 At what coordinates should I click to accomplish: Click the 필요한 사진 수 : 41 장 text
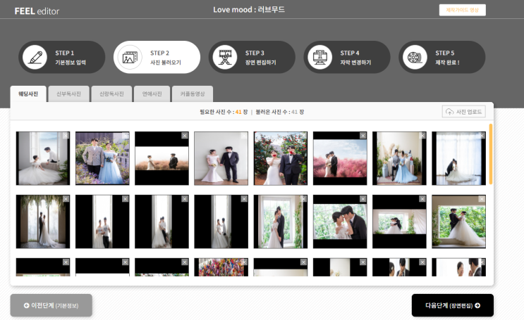pyautogui.click(x=224, y=112)
